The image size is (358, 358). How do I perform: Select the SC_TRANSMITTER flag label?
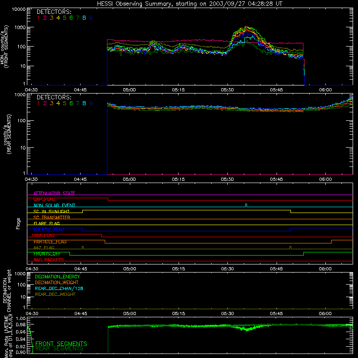(51, 217)
